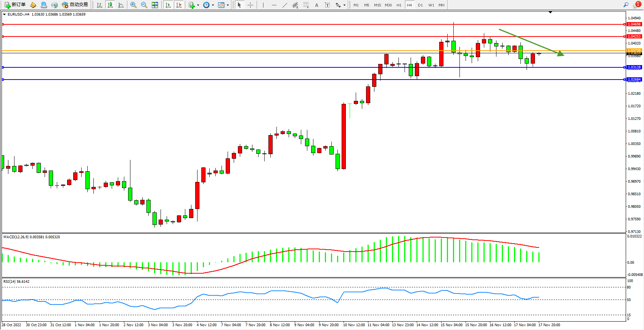Switch to the D1 timeframe
Viewport: 644px width, 330px height.
420,5
